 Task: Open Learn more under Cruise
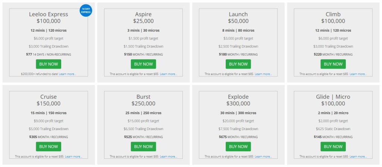point(73,157)
